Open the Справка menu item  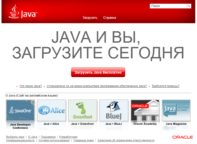(x=109, y=18)
